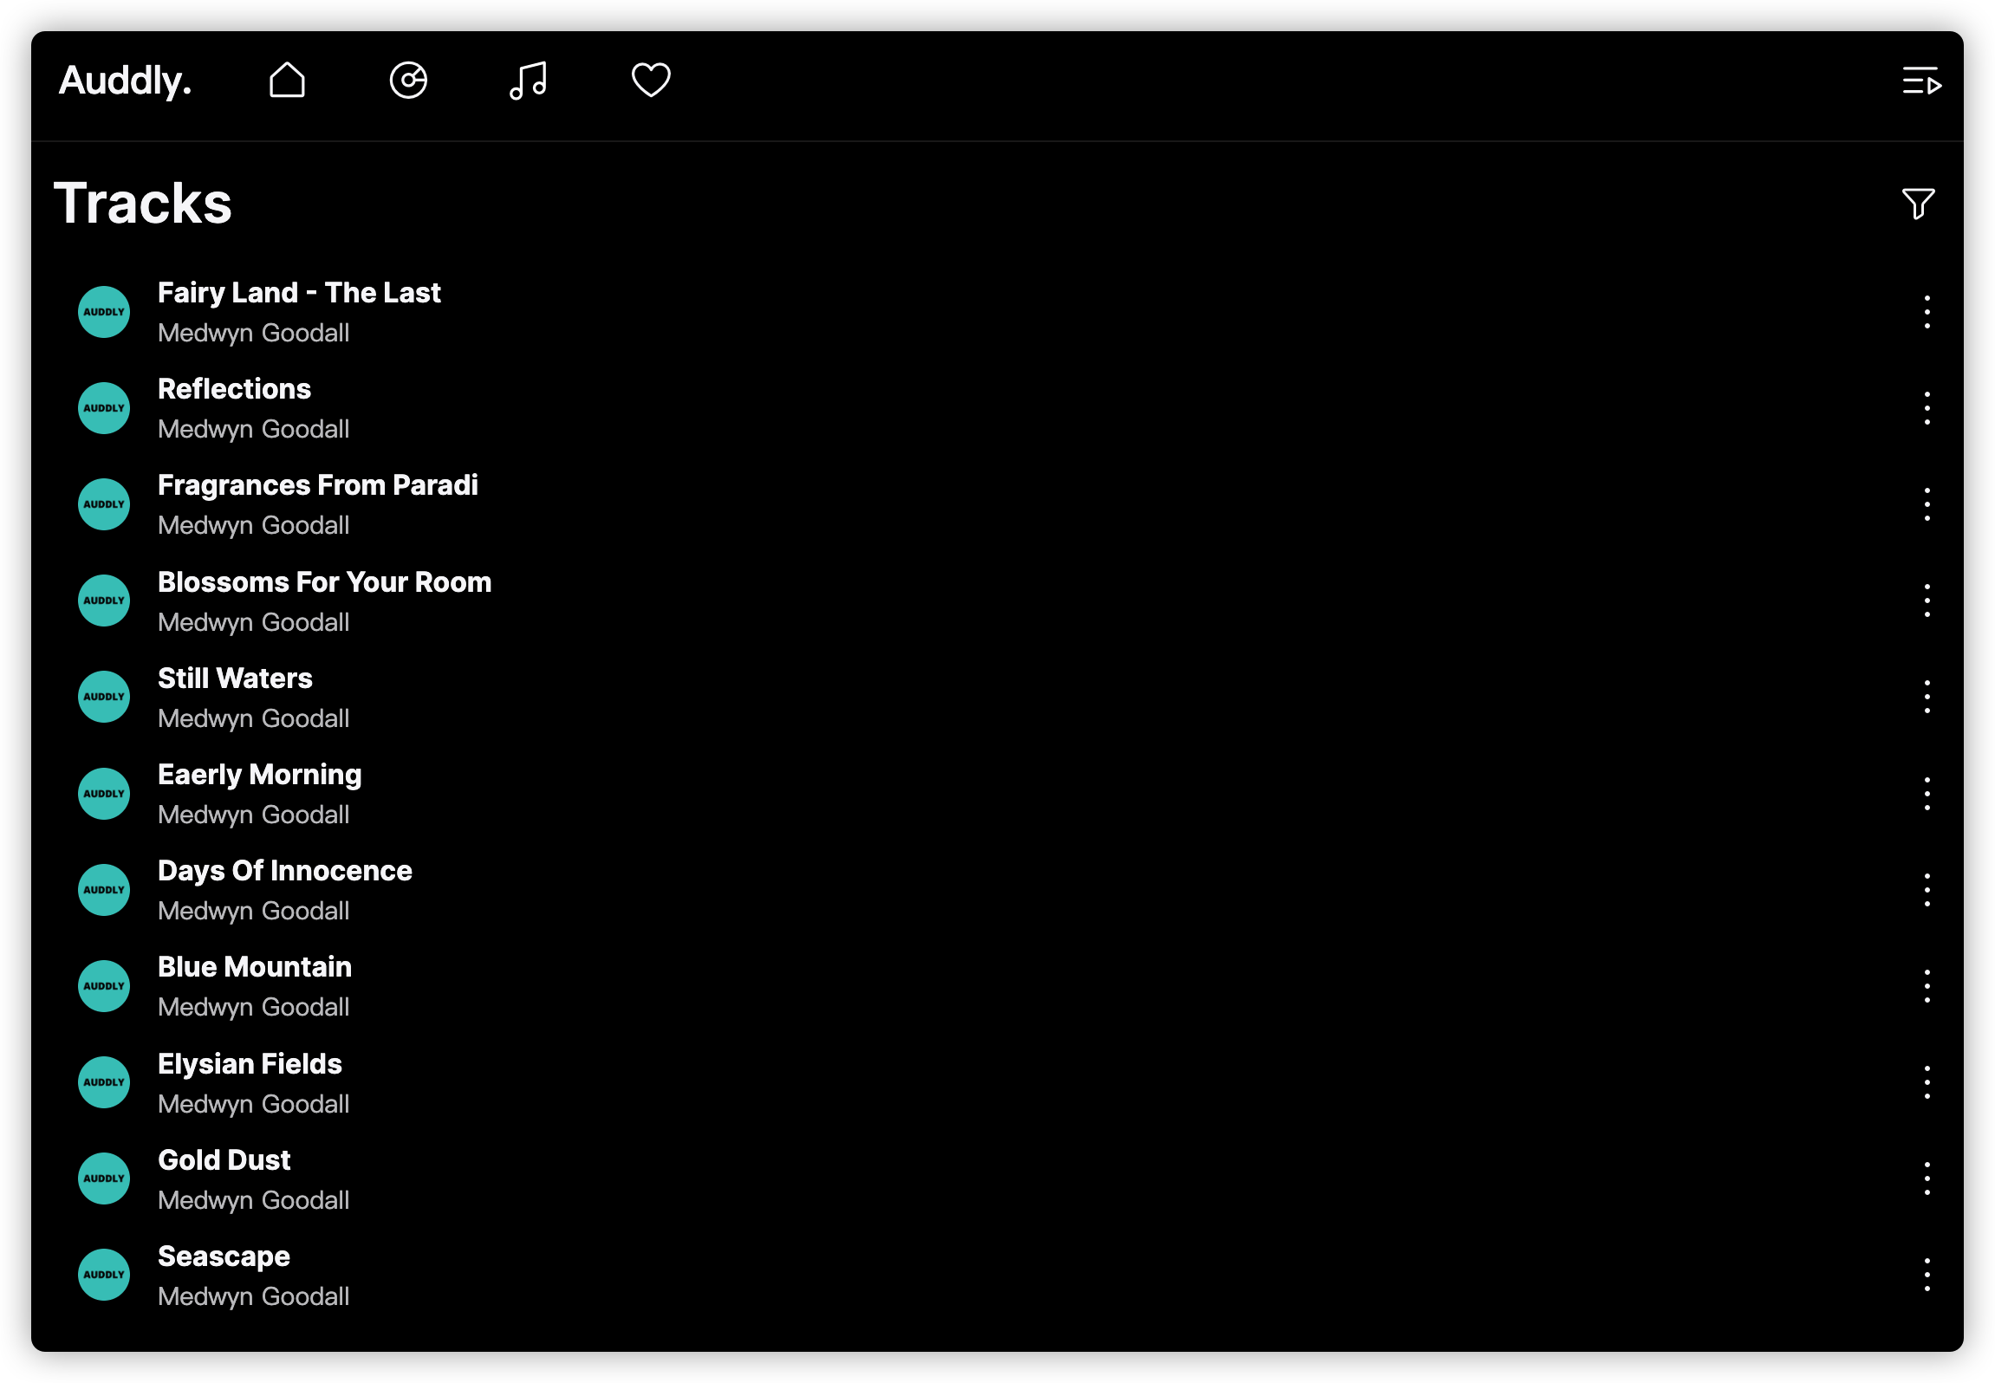Click the Days Of Innocence cover thumbnail
Screen dimensions: 1995x1383
104,890
